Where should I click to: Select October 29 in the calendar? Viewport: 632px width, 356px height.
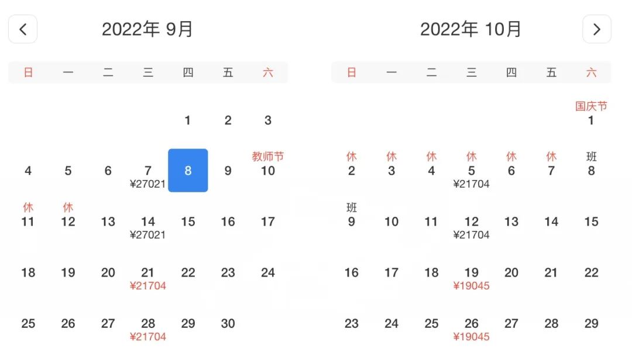tap(591, 323)
